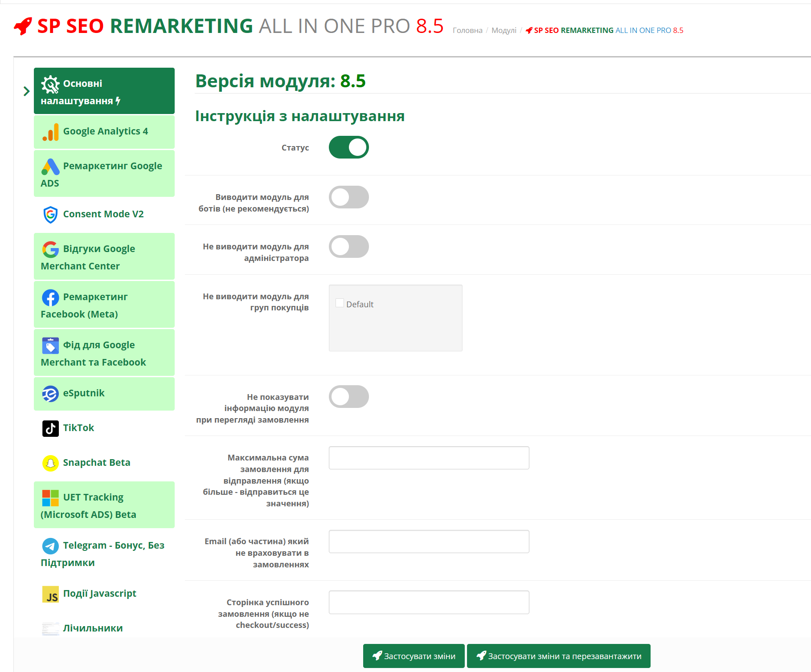Click the Версія модуля: 8.5 heading
The image size is (811, 672).
click(x=281, y=81)
